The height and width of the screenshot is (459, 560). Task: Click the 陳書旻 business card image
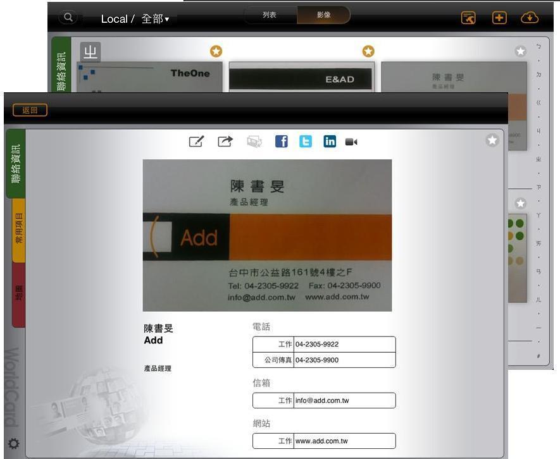(267, 235)
